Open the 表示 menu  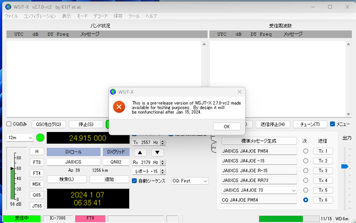tap(66, 16)
